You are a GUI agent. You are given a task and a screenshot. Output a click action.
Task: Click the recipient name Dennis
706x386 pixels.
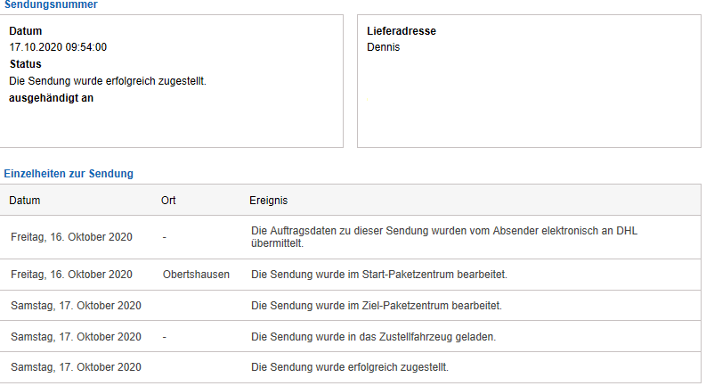click(x=383, y=47)
